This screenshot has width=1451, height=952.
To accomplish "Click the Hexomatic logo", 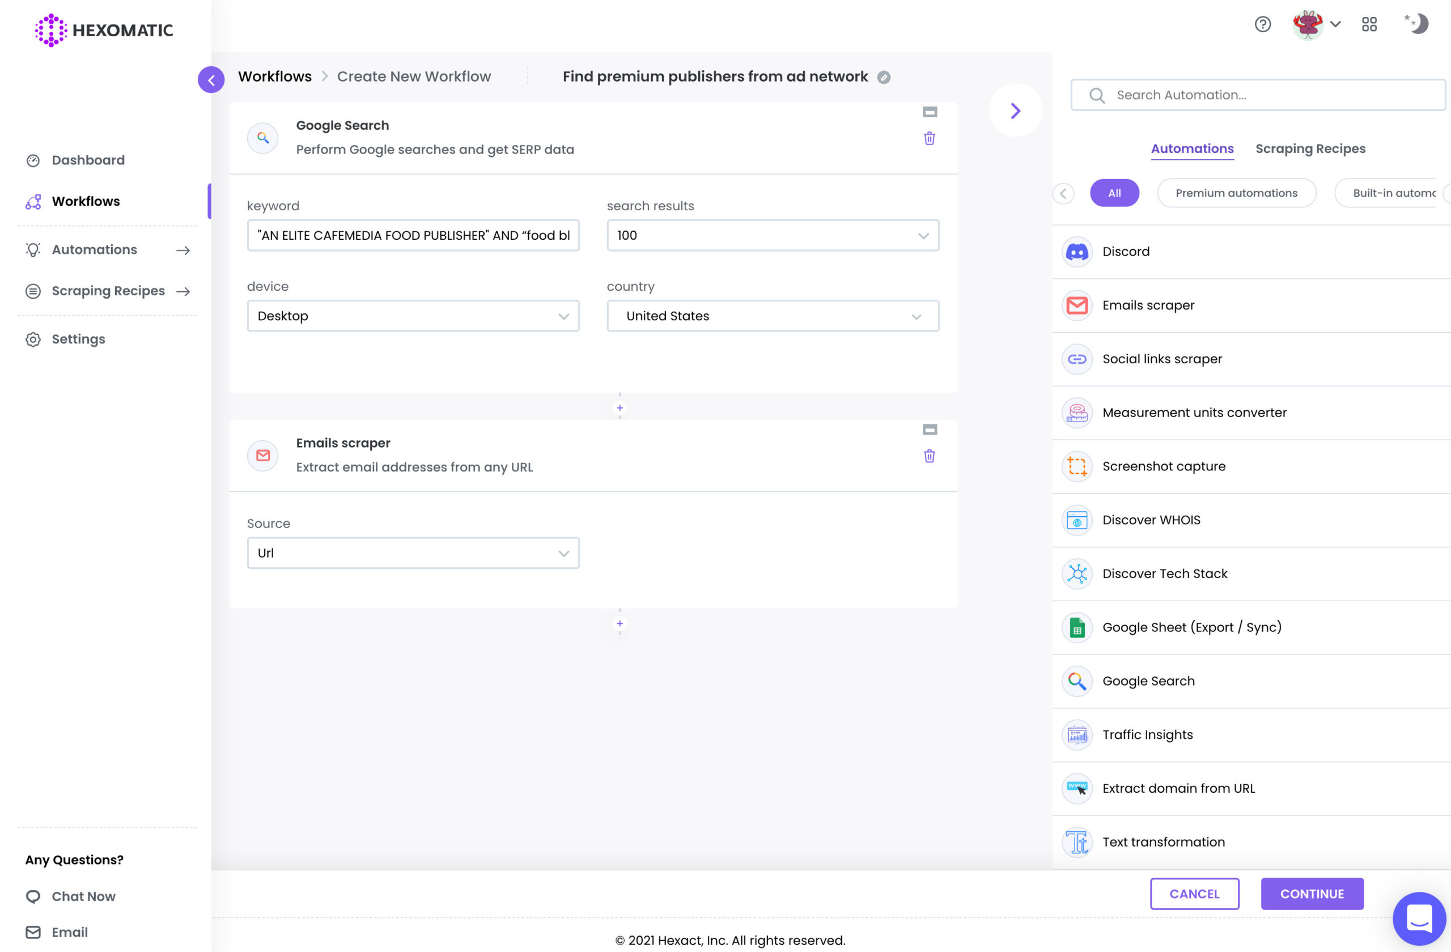I will pyautogui.click(x=104, y=30).
